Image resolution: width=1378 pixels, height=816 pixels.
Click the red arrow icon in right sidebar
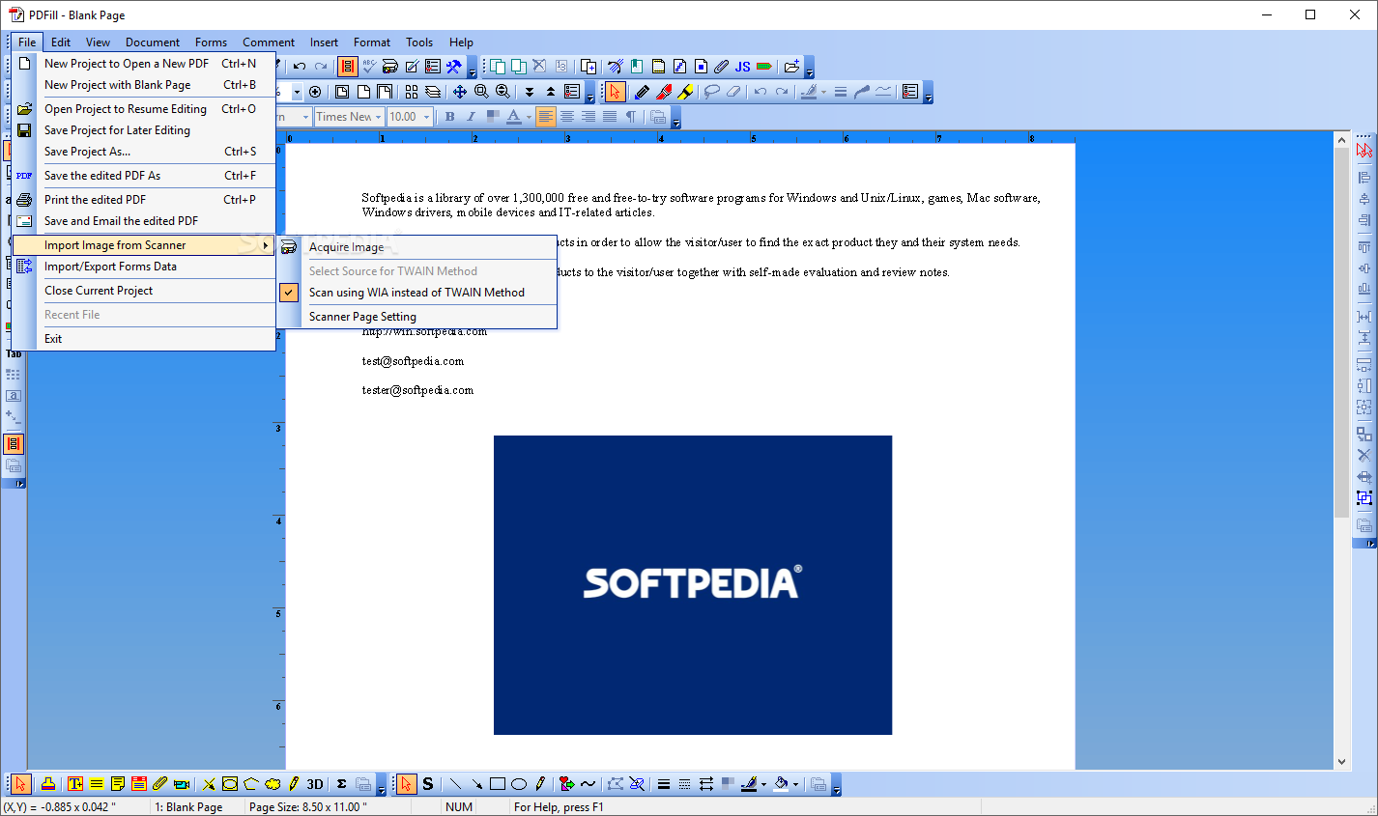point(1364,151)
